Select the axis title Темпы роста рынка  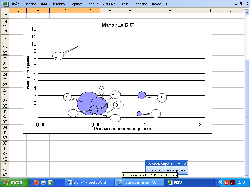coord(28,73)
